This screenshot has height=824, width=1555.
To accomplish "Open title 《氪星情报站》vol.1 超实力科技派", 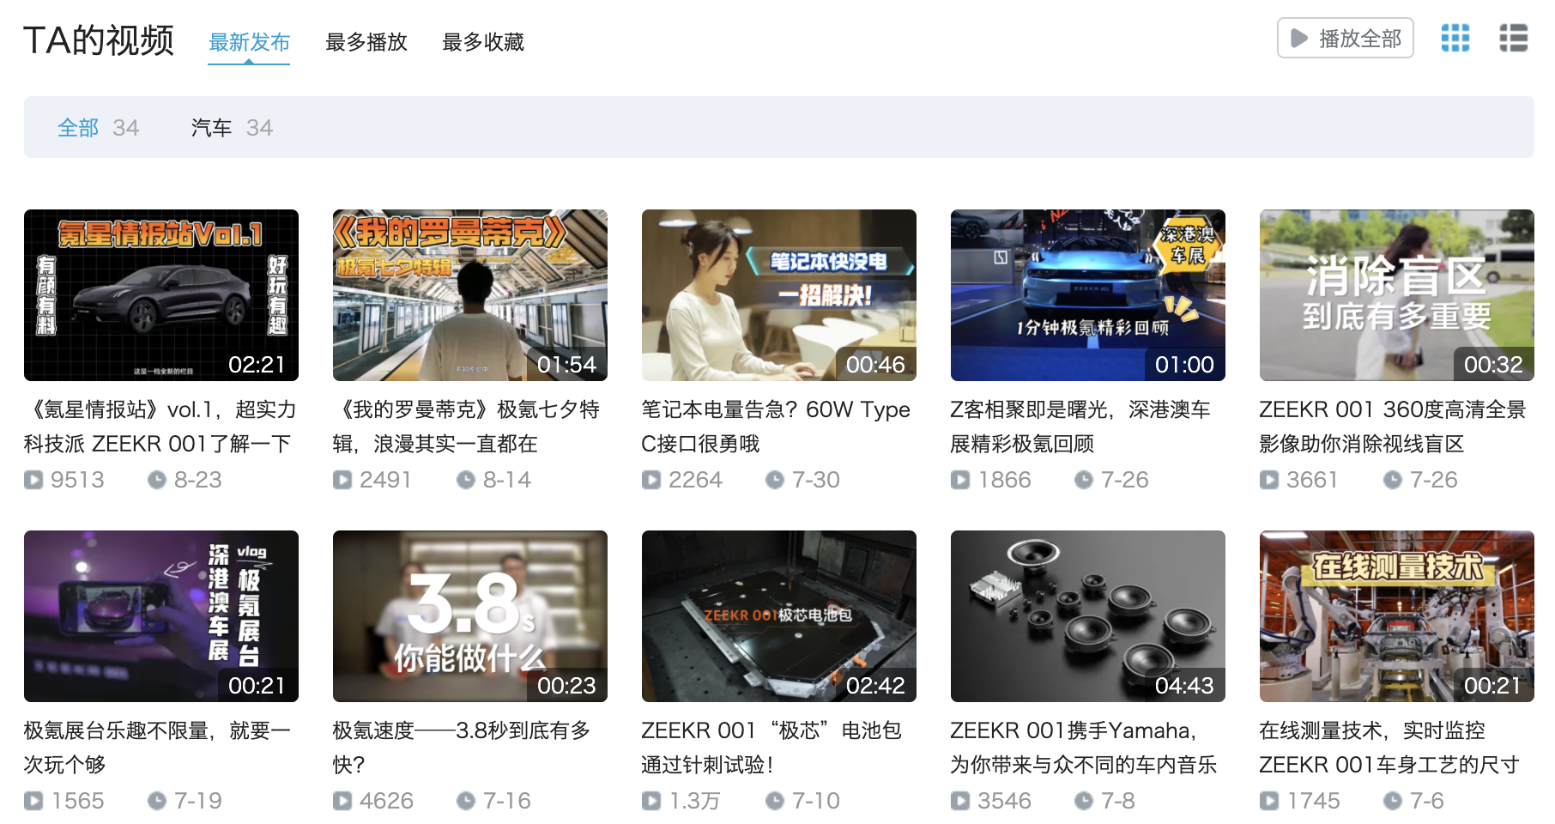I will click(160, 427).
